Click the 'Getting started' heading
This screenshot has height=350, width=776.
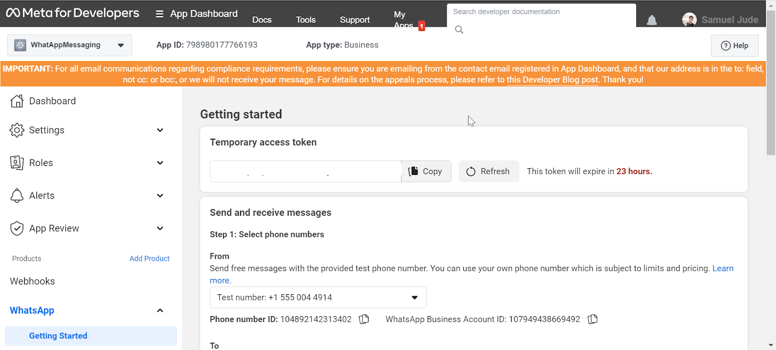(241, 114)
